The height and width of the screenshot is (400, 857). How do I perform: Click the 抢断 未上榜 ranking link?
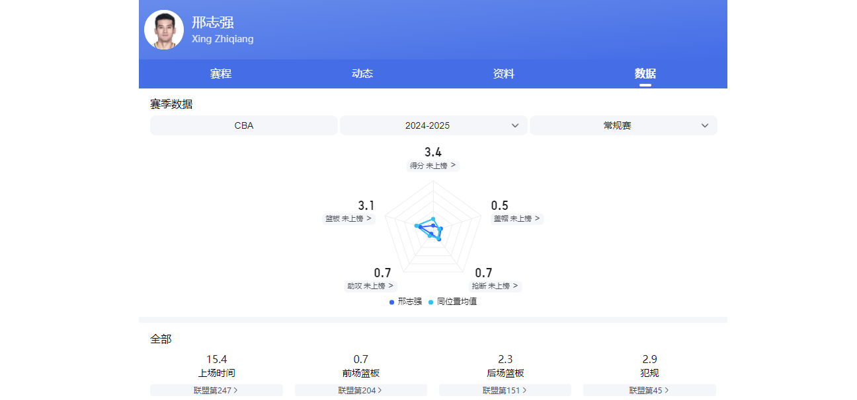pos(495,286)
